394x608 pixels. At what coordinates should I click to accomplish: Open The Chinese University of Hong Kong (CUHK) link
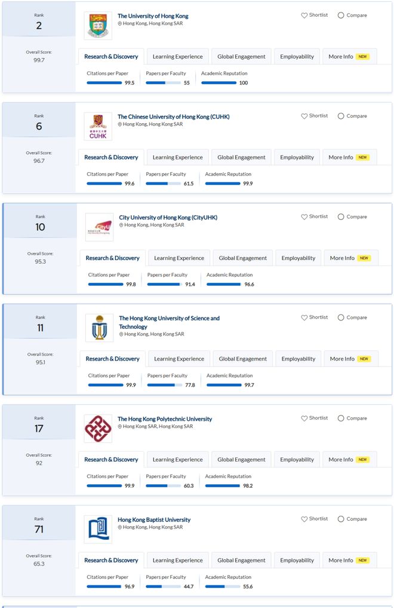coord(173,117)
